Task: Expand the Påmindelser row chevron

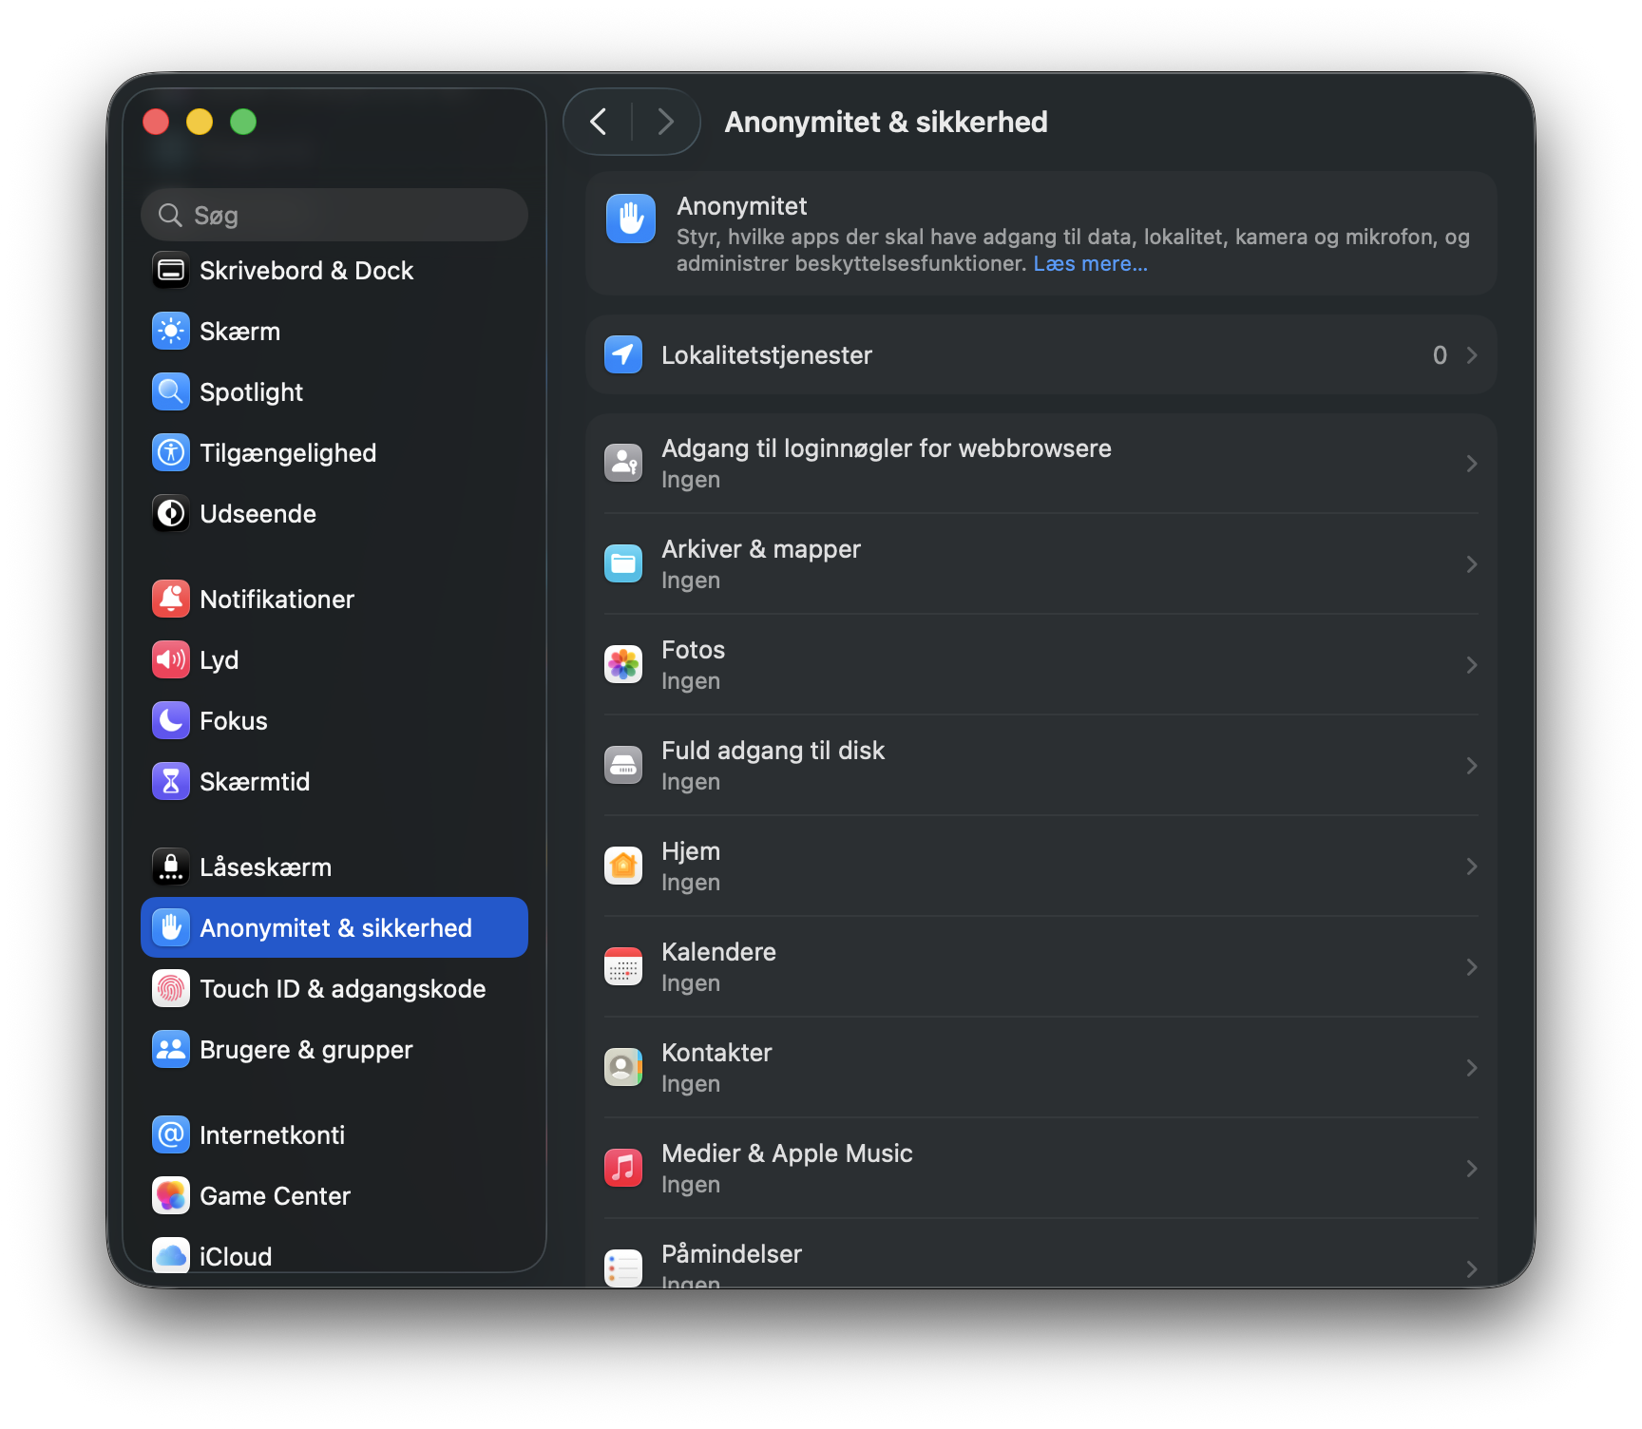Action: coord(1471,1268)
